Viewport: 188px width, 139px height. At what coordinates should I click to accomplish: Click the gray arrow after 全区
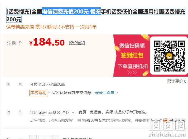(x=73, y=113)
